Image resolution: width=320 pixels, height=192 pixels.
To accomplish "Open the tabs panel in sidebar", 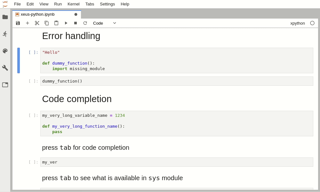I will 5,85.
